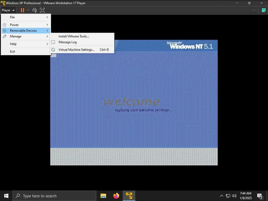
Task: Click the Manage wrench icon
Action: (5, 36)
